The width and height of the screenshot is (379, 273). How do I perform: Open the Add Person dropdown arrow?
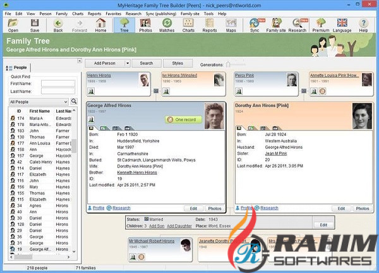128,63
